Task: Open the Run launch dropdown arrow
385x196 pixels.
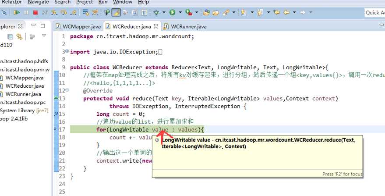Action: point(180,12)
